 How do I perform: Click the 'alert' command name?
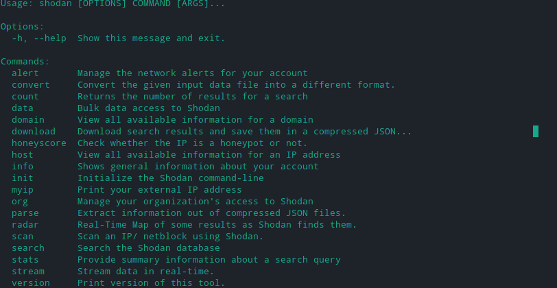[x=25, y=73]
